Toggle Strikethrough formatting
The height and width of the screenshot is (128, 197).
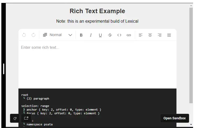pyautogui.click(x=110, y=35)
